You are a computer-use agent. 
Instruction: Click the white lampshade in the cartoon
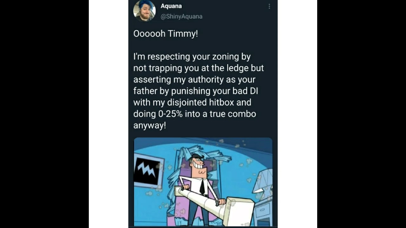[x=263, y=181]
